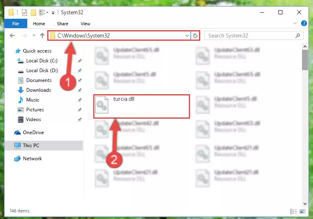Open the Help question mark icon
The width and height of the screenshot is (313, 219).
(304, 23)
